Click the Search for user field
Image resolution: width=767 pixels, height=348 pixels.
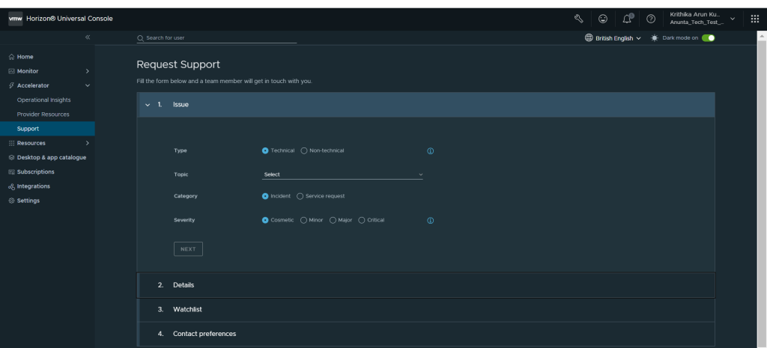tap(217, 38)
